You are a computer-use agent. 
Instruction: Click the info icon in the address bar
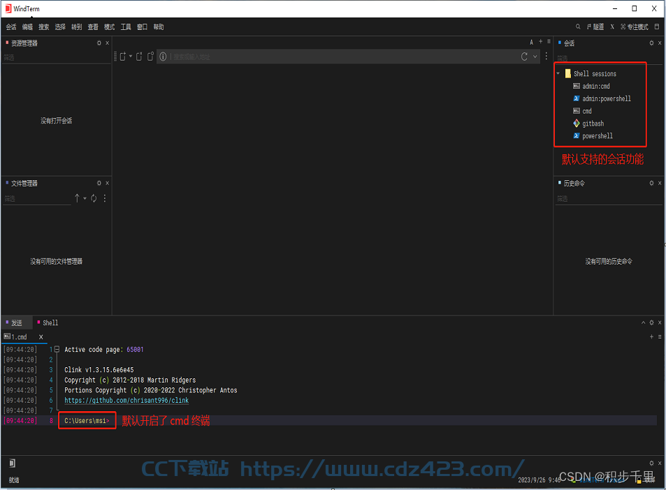(x=163, y=57)
